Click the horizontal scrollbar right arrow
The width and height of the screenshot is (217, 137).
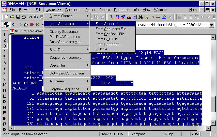208,128
